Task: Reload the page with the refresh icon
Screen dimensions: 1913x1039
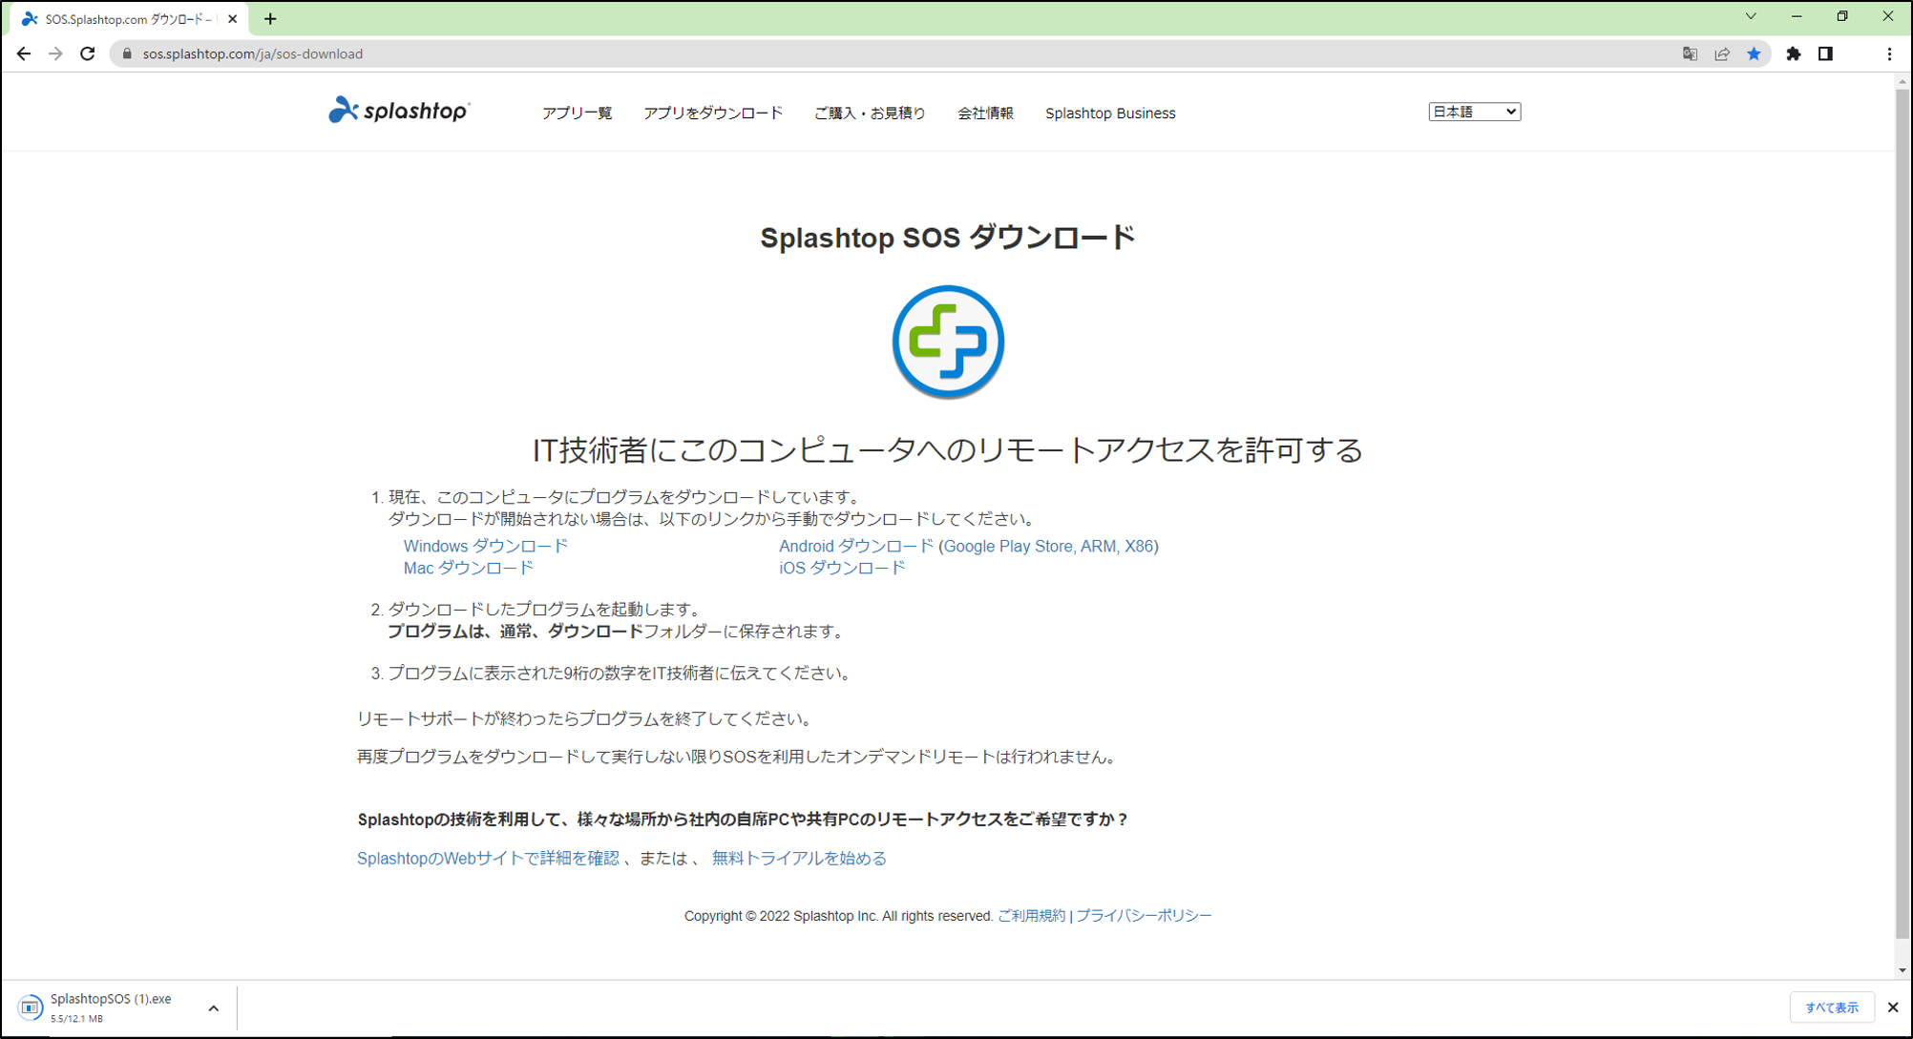Action: click(x=88, y=53)
